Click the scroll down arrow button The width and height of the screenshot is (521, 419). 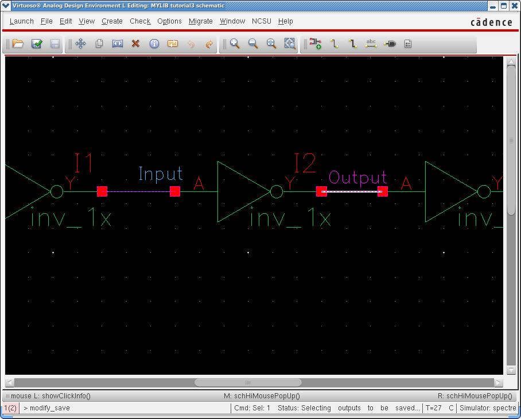[x=511, y=370]
